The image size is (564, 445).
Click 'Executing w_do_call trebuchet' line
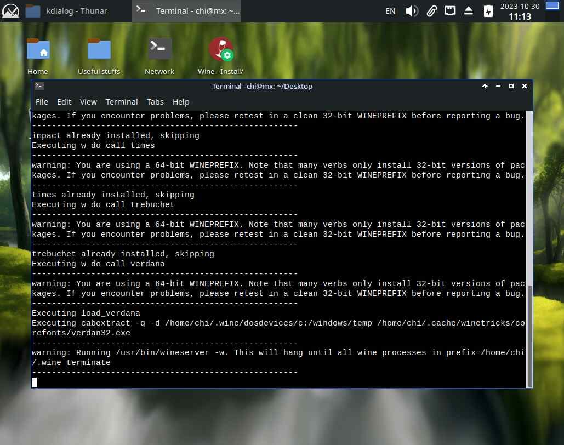pos(103,204)
